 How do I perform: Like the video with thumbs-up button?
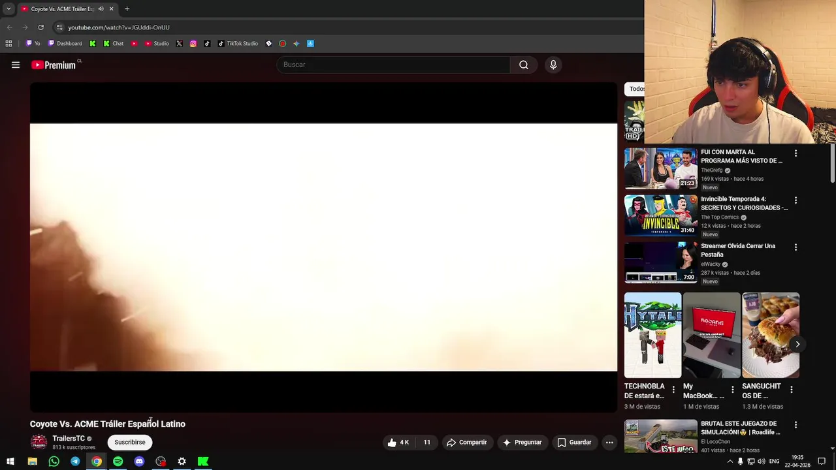coord(398,442)
